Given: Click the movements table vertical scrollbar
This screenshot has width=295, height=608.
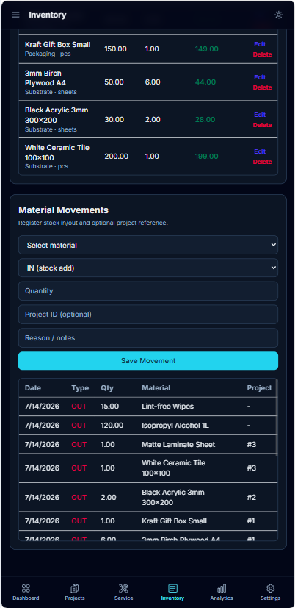Looking at the screenshot, I should (x=277, y=417).
